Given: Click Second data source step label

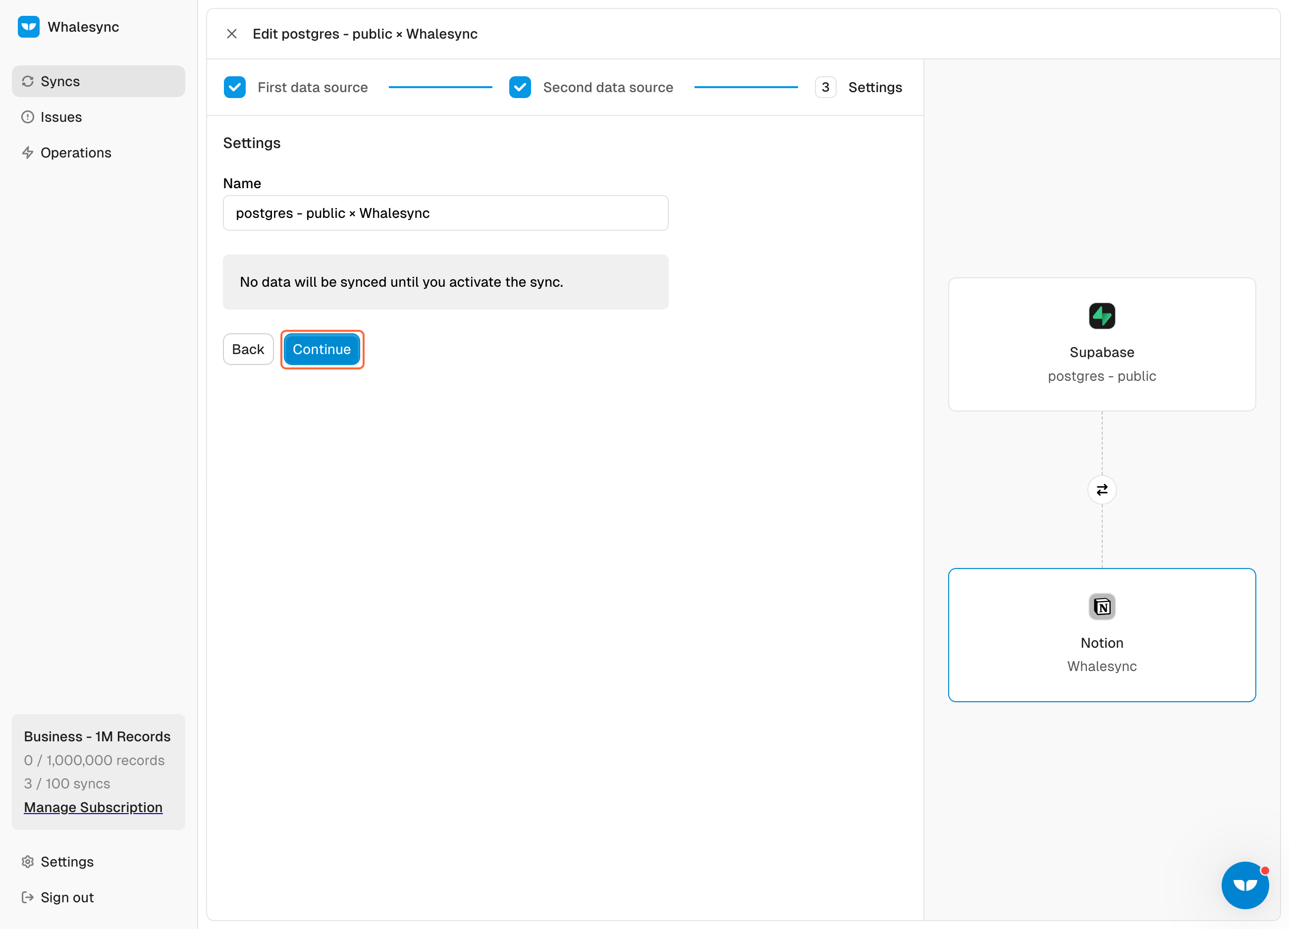Looking at the screenshot, I should (x=608, y=88).
